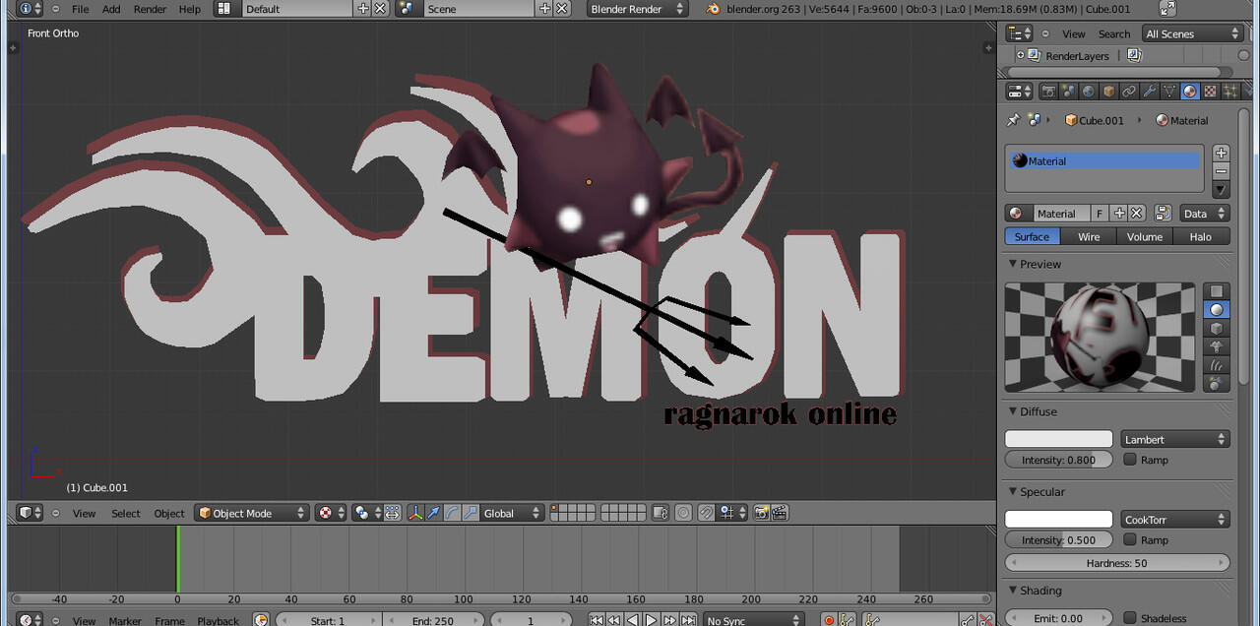Open the Object Data triangle icon
The width and height of the screenshot is (1260, 626).
click(1169, 92)
